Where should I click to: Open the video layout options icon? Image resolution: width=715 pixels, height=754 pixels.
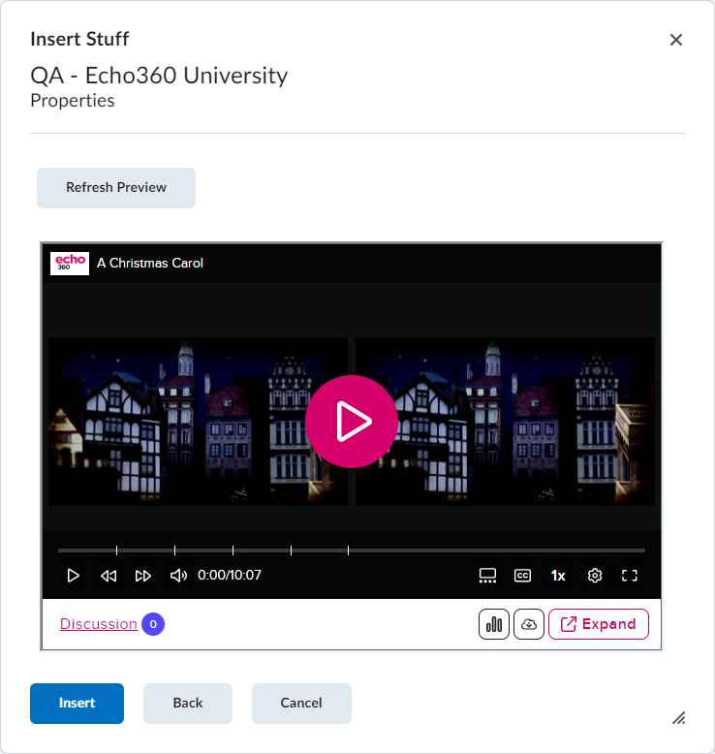coord(487,576)
